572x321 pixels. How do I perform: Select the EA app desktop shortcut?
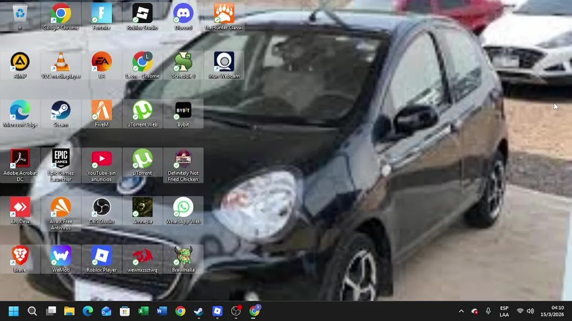[x=101, y=66]
